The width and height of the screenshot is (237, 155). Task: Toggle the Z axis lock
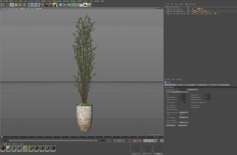[38, 5]
